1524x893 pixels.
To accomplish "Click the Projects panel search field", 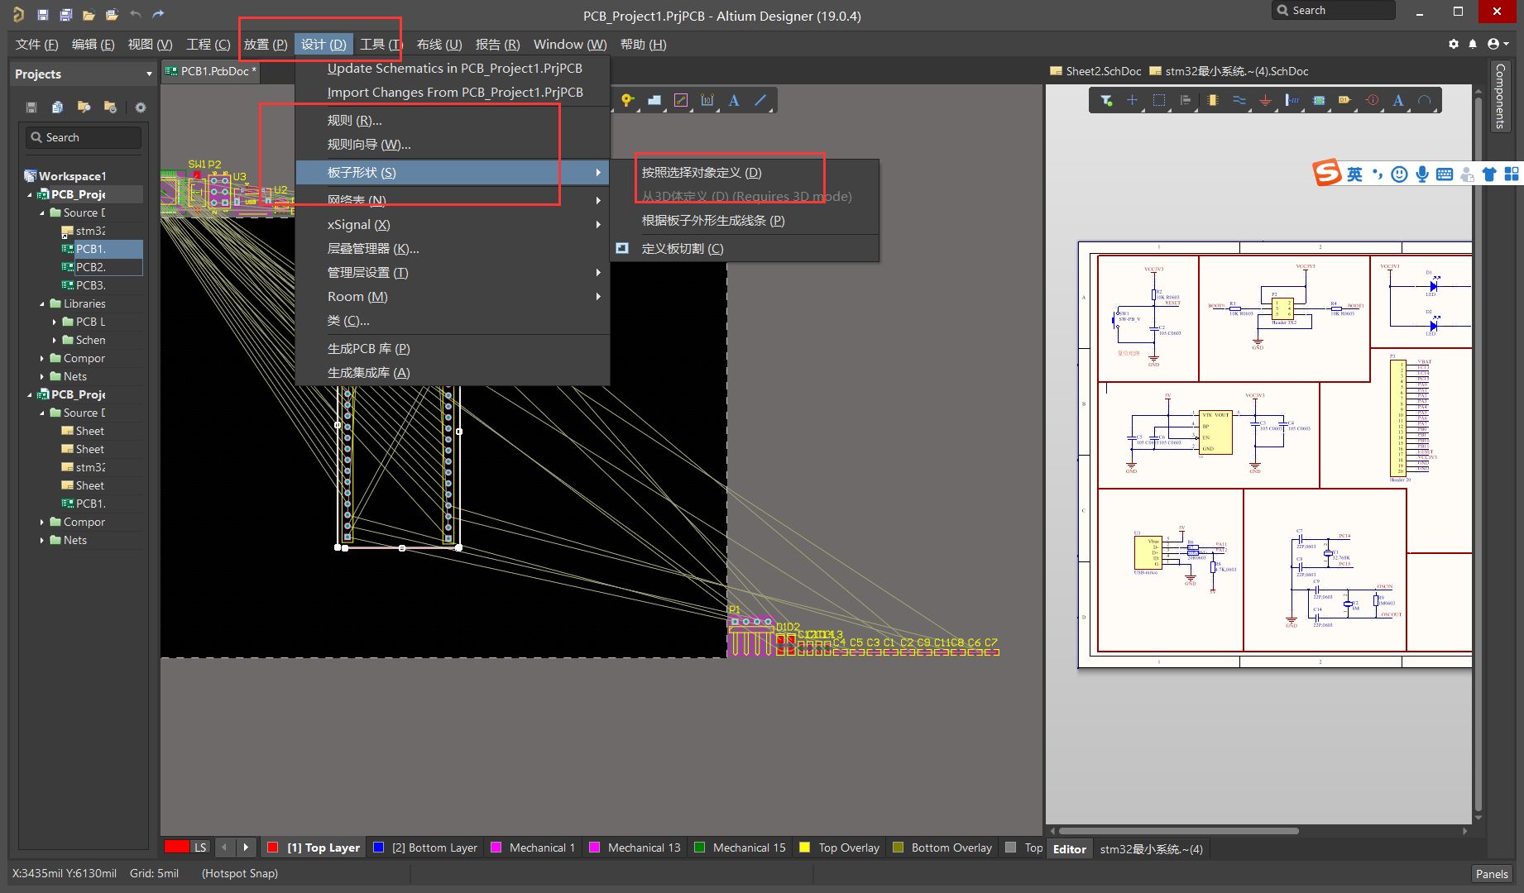I will 84,137.
